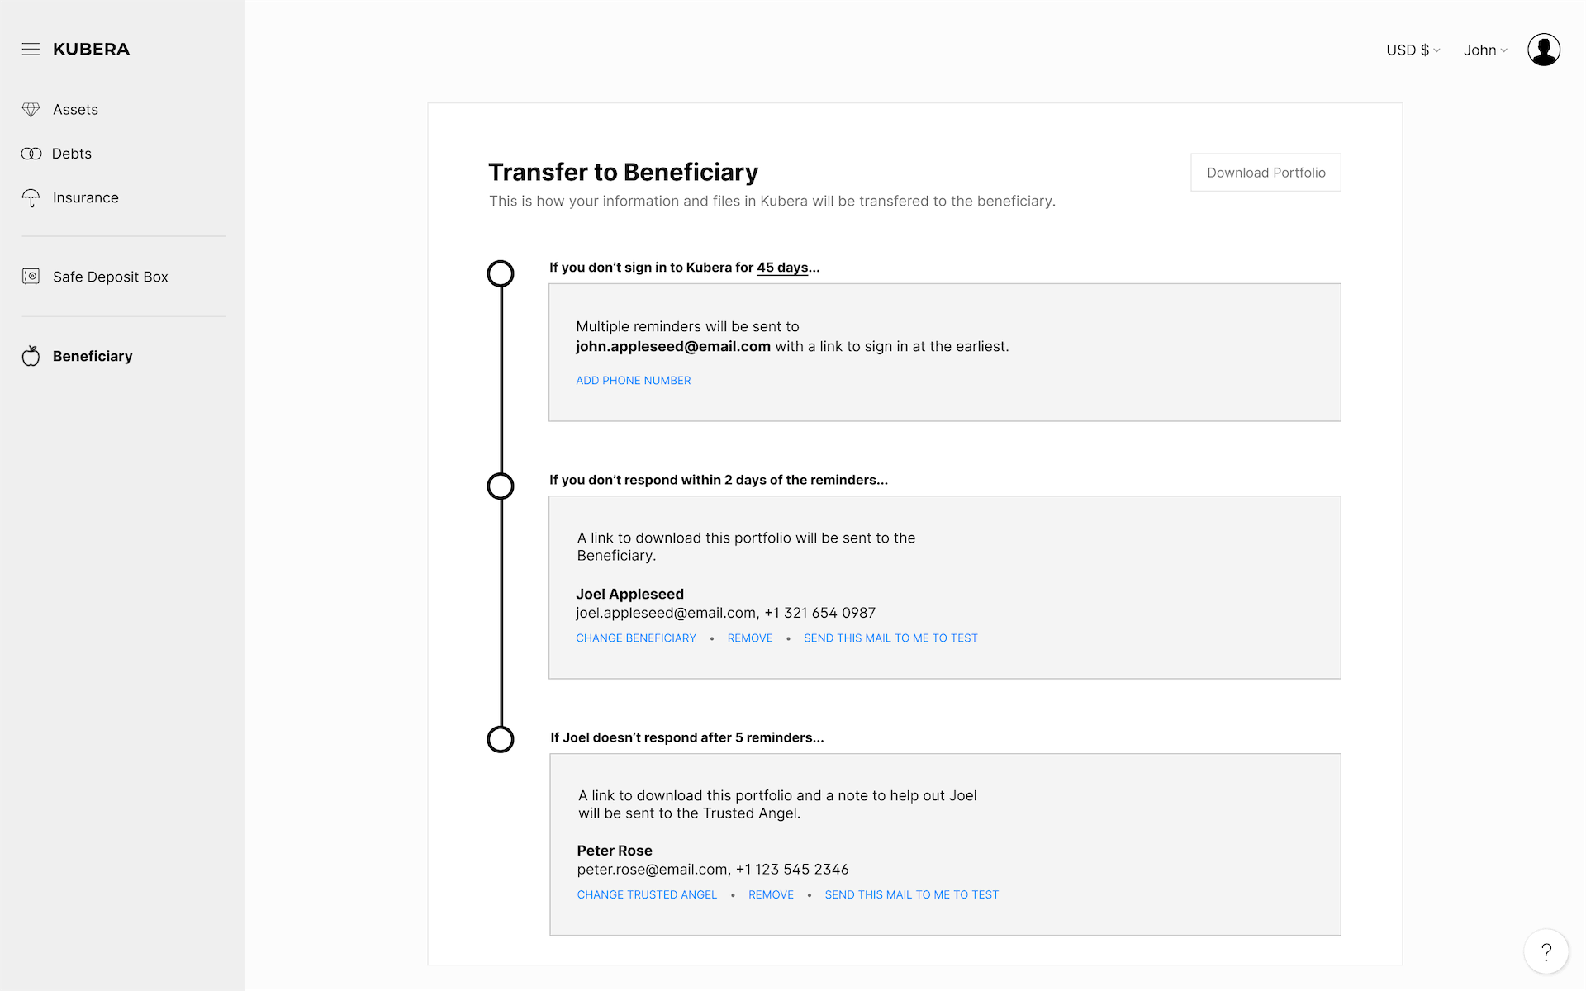Click the Insurance umbrella icon
The height and width of the screenshot is (991, 1586).
click(31, 198)
